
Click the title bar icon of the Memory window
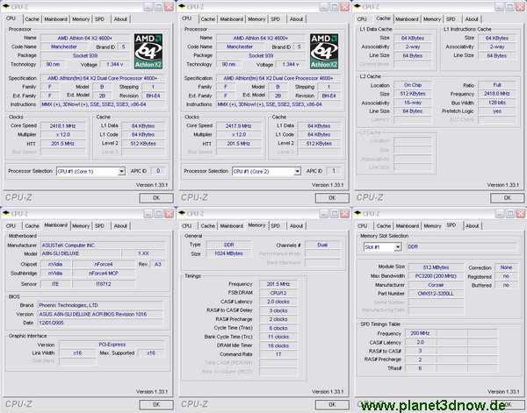pos(182,213)
